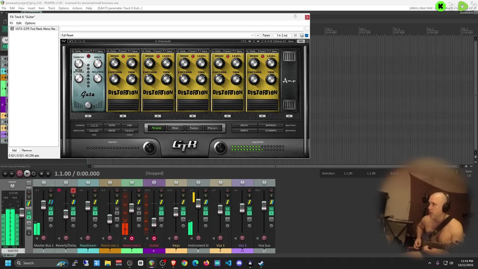Viewport: 478px width, 269px height.
Task: Expand the arrow below the Amp slot
Action: pyautogui.click(x=289, y=116)
